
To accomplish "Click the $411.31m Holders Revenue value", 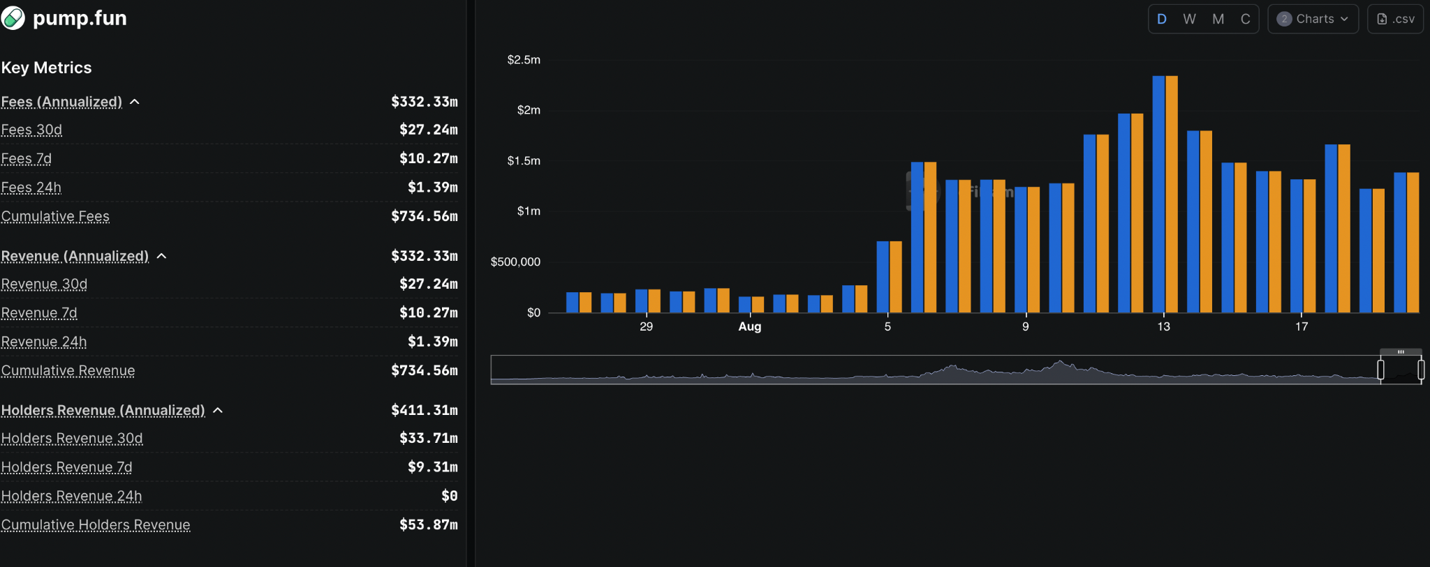I will (425, 410).
